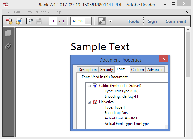This screenshot has width=193, height=139.
Task: Click the Save disk toolbar icon
Action: (x=39, y=21)
